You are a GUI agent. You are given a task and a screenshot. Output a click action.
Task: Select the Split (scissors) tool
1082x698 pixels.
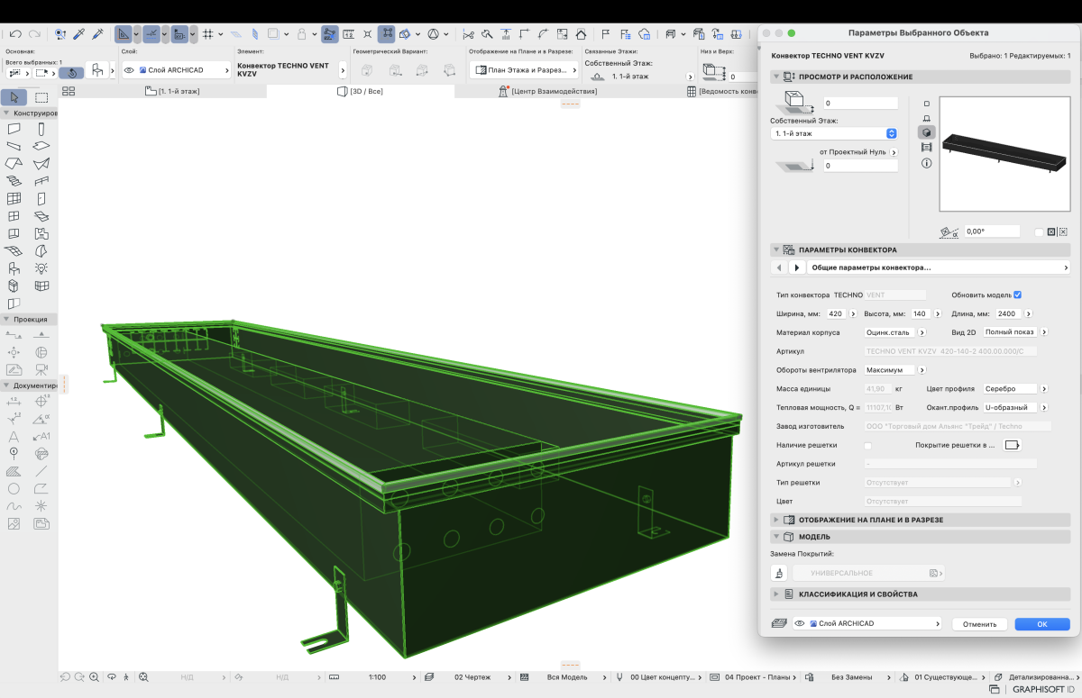point(468,34)
